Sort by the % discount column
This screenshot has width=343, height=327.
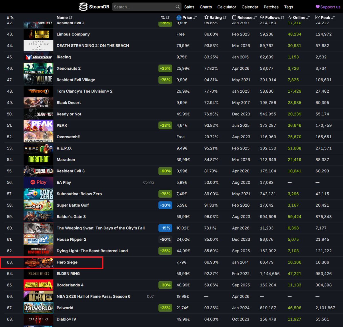[x=165, y=17]
